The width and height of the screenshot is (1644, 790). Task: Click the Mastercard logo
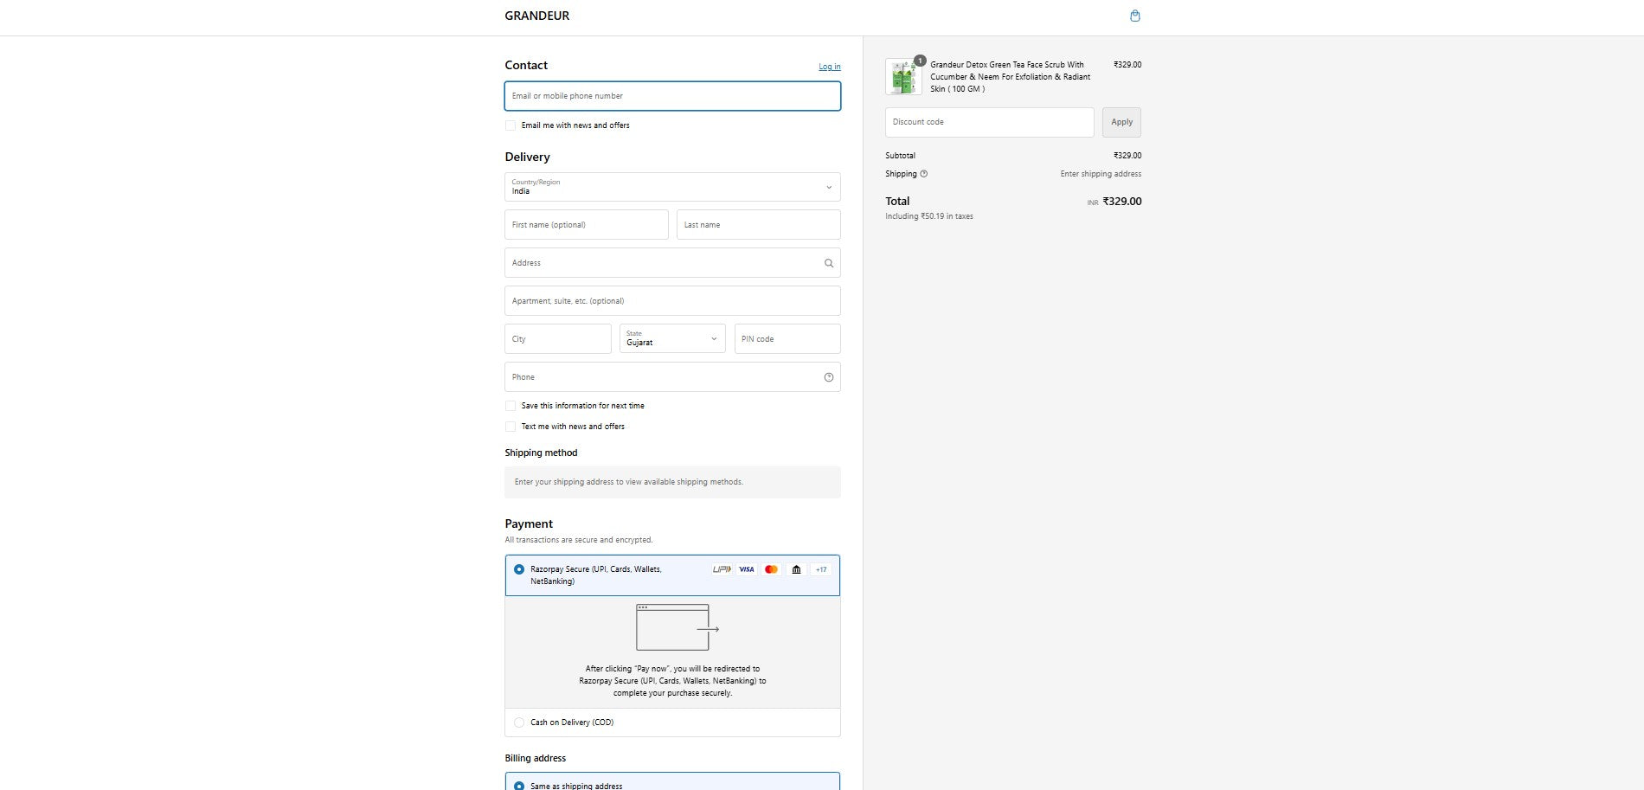tap(771, 569)
